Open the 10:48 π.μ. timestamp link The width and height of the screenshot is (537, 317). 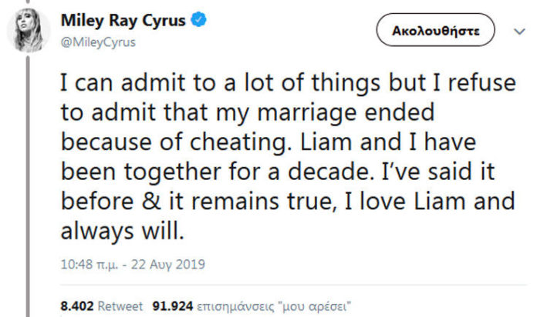pyautogui.click(x=86, y=265)
